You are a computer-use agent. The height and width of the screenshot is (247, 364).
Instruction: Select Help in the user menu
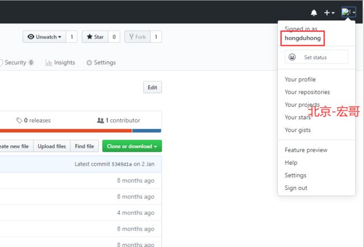pyautogui.click(x=291, y=162)
